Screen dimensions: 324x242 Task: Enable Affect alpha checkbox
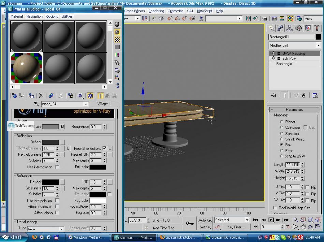click(57, 213)
